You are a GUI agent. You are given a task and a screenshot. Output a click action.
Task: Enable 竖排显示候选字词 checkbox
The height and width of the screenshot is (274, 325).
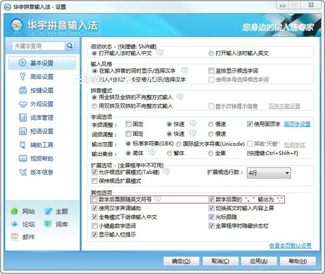[211, 71]
